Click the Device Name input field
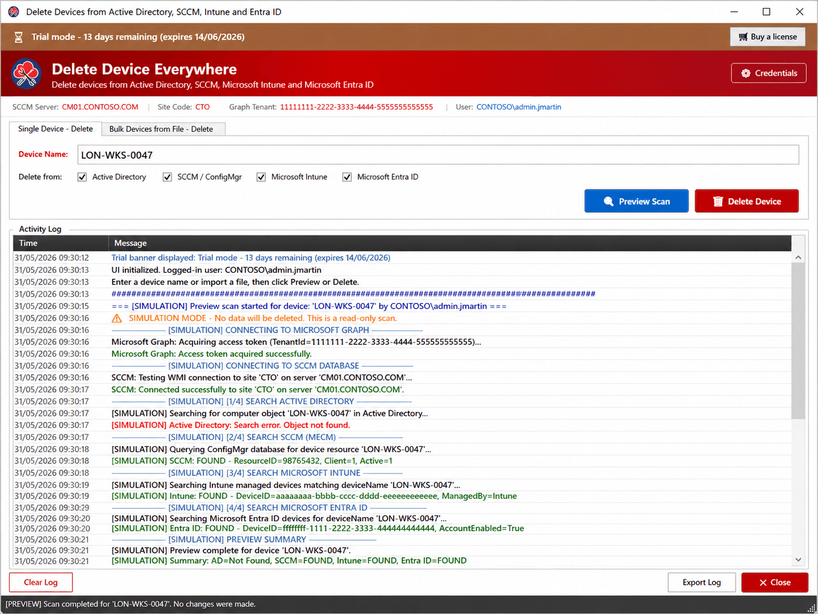This screenshot has height=614, width=818. [x=438, y=155]
